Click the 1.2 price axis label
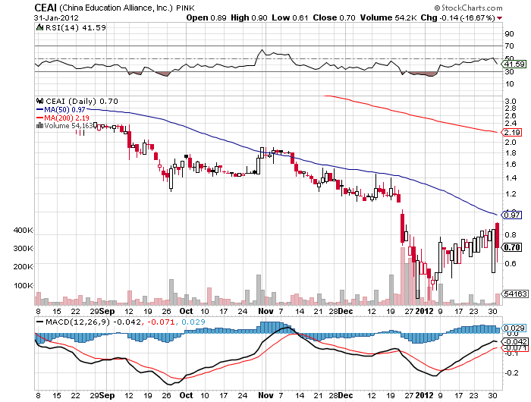 click(x=511, y=194)
